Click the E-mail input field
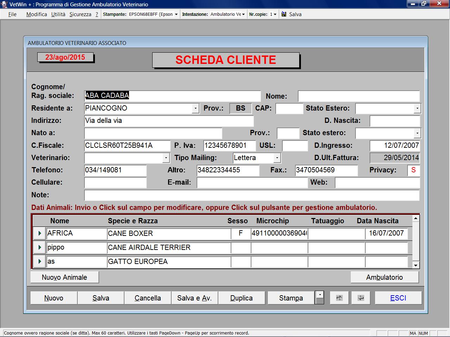Image resolution: width=450 pixels, height=337 pixels. [252, 183]
